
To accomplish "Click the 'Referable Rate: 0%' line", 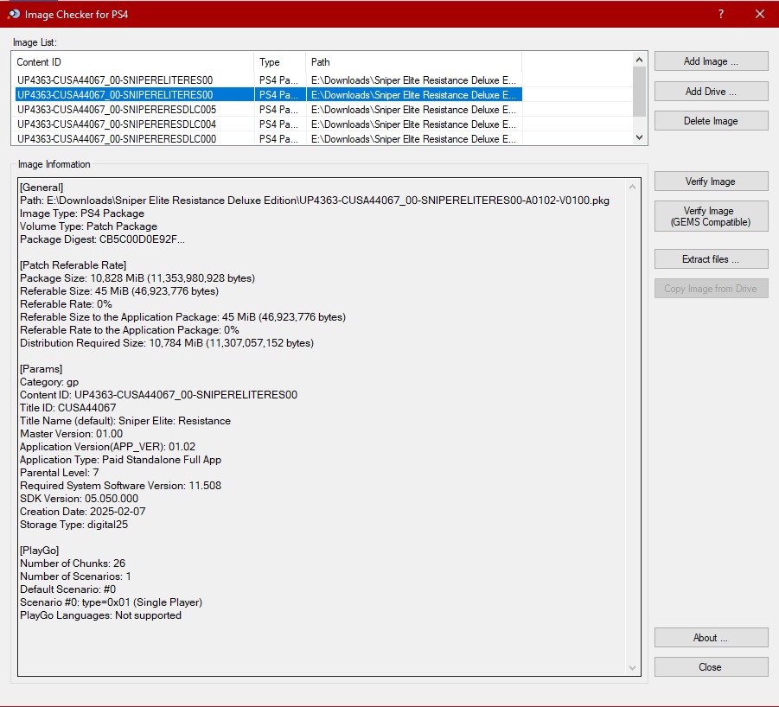I will point(66,304).
